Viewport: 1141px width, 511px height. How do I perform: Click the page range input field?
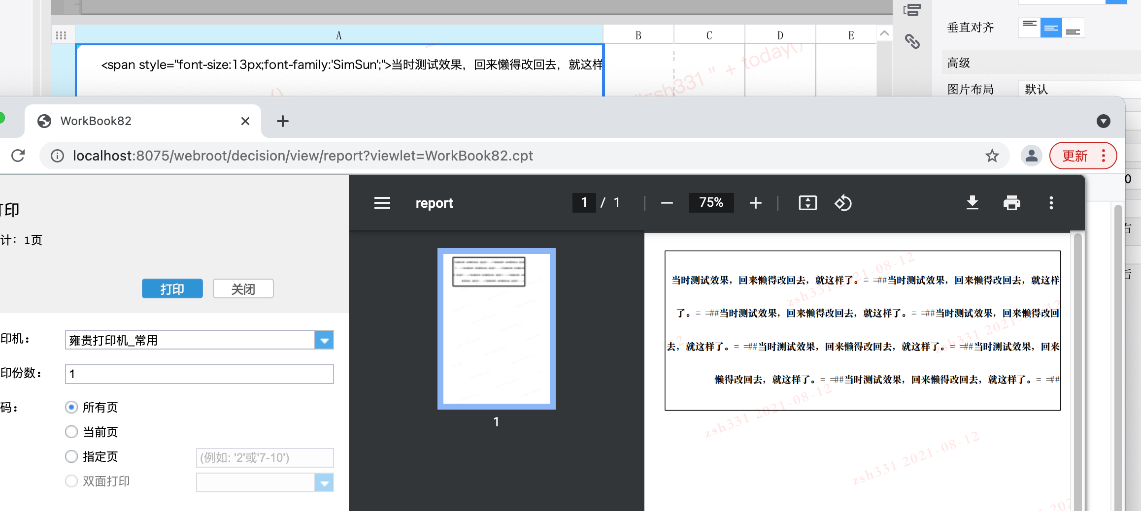pos(265,458)
